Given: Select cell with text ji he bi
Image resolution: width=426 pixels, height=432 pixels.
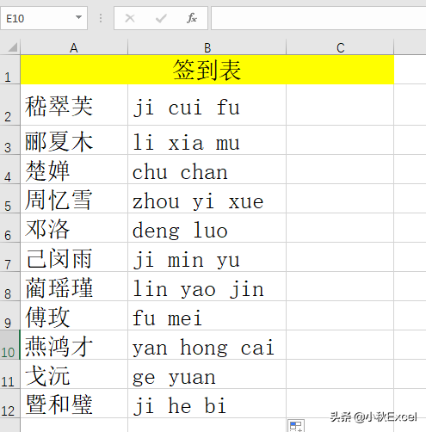Looking at the screenshot, I should pyautogui.click(x=207, y=404).
